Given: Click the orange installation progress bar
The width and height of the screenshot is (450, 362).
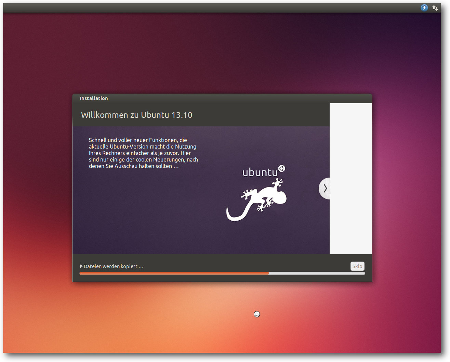Looking at the screenshot, I should pos(222,273).
